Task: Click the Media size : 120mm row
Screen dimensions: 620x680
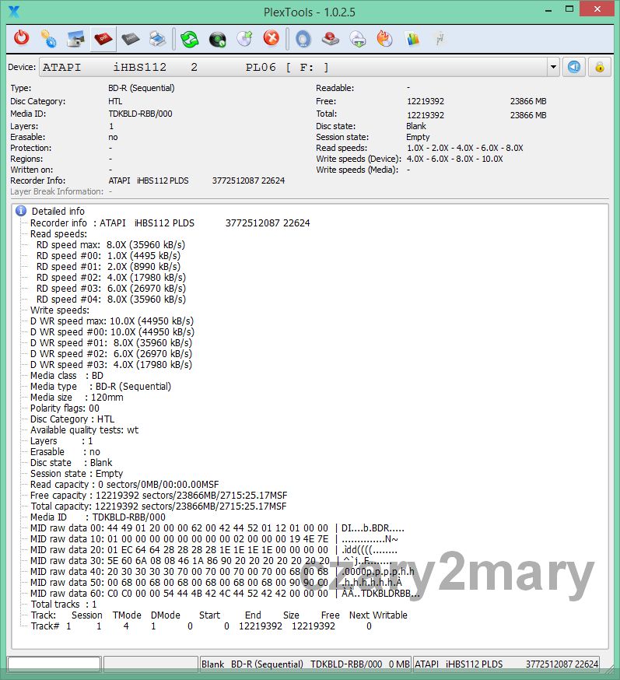Action: point(77,398)
